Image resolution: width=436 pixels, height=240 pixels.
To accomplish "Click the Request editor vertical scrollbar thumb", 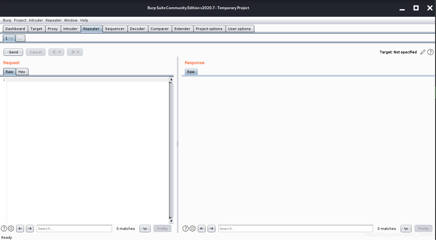I will pyautogui.click(x=171, y=150).
